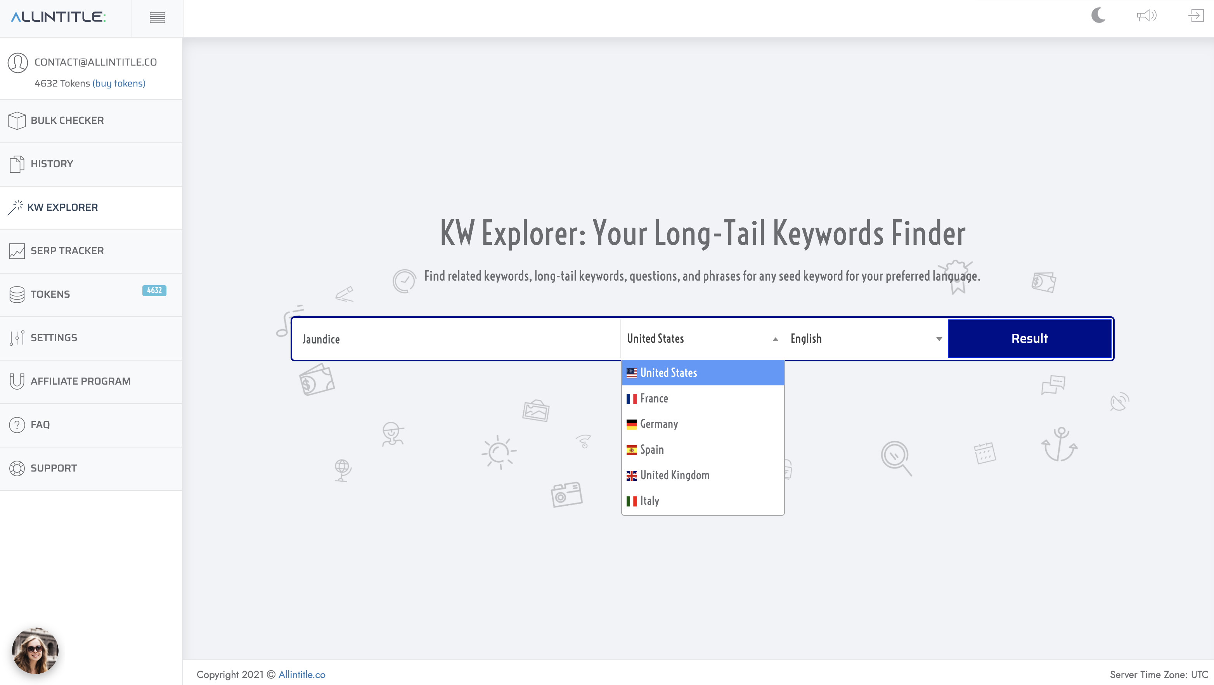The width and height of the screenshot is (1214, 685).
Task: Click the Jaundice keyword input field
Action: click(456, 339)
